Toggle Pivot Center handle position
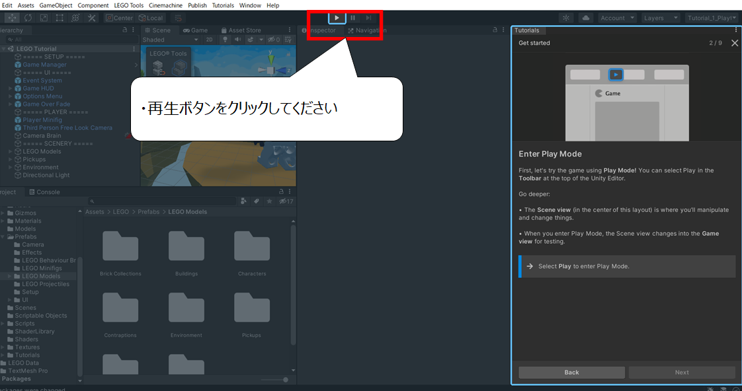 click(119, 18)
